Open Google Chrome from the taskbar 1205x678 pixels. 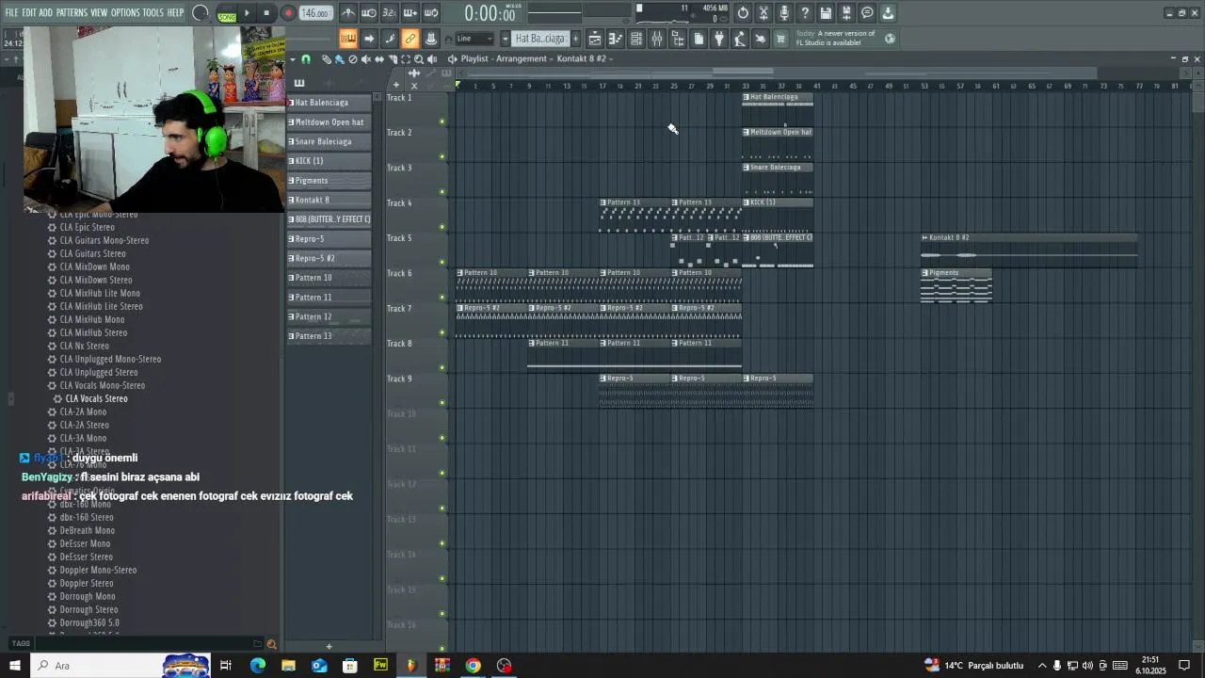[x=473, y=666]
